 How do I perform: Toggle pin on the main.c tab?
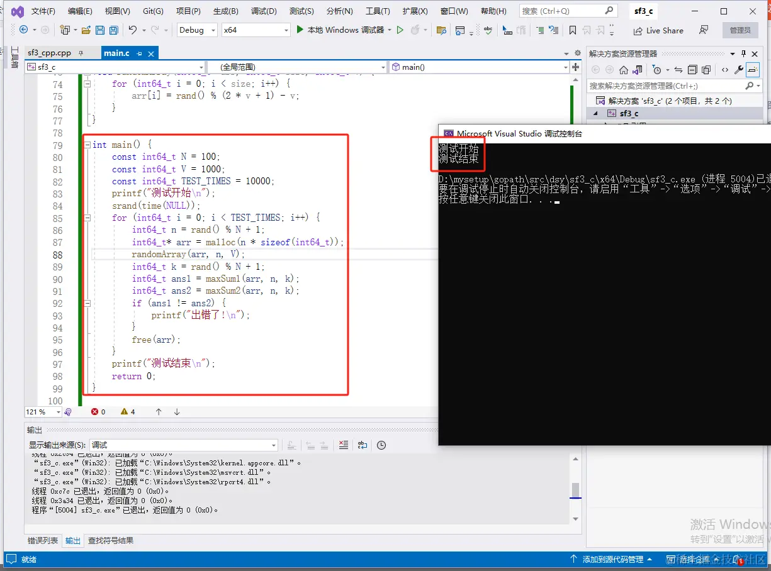[140, 53]
